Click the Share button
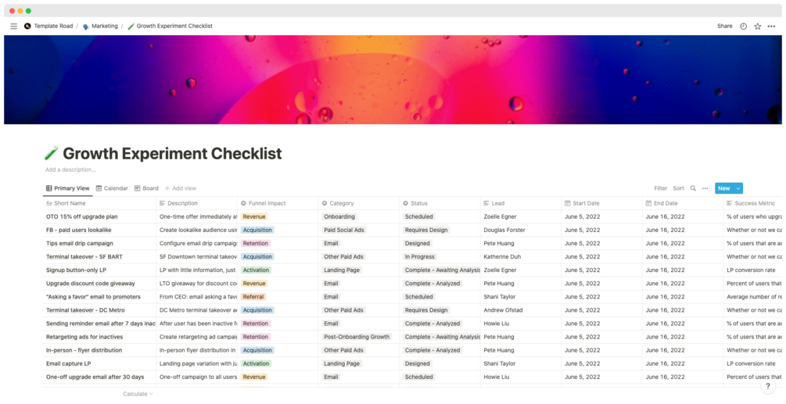 724,26
